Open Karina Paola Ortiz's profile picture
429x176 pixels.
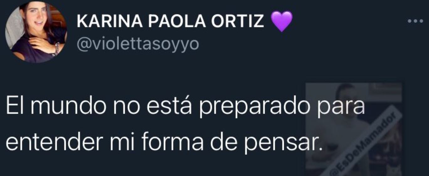point(36,32)
